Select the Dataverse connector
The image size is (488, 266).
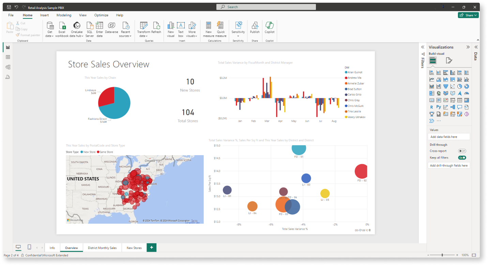click(111, 28)
